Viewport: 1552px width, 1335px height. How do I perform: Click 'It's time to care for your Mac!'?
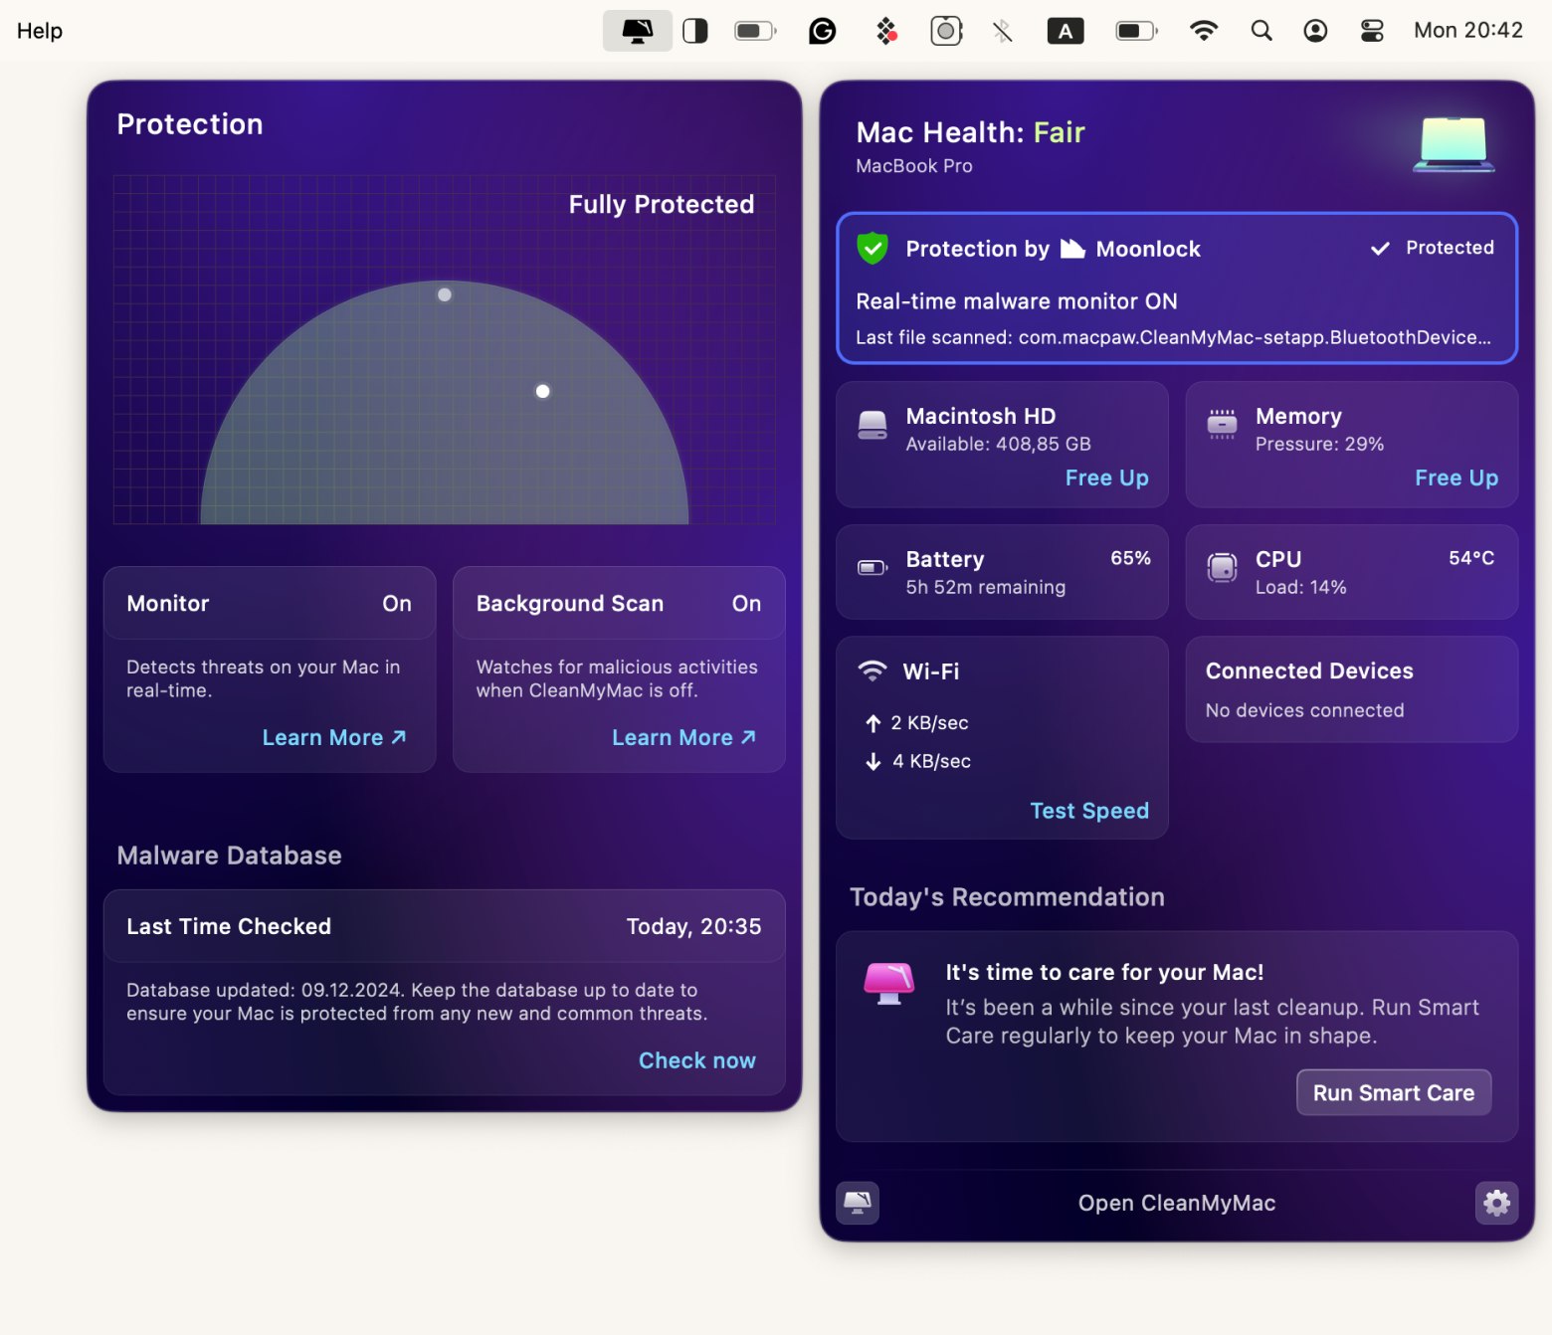[x=1104, y=973]
